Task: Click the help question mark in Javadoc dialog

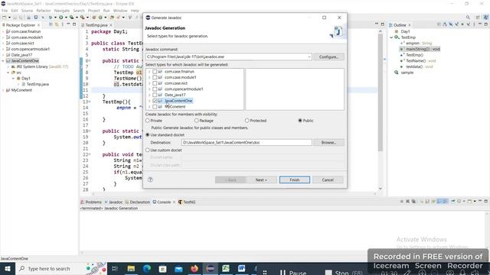Action: pyautogui.click(x=150, y=180)
